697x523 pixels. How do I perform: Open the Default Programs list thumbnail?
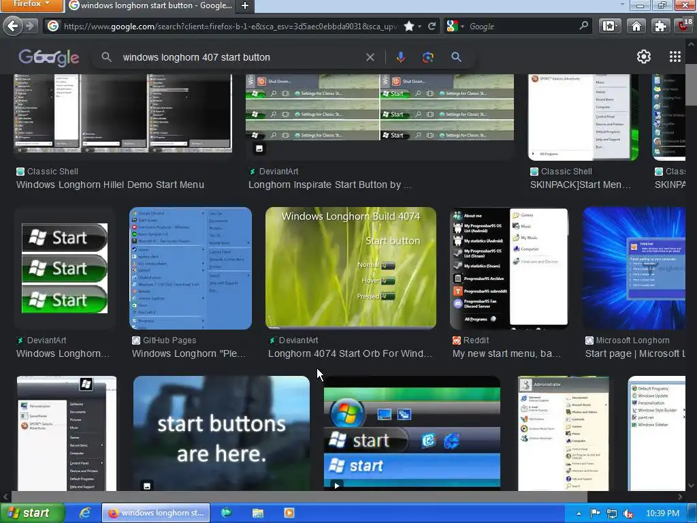tap(657, 434)
